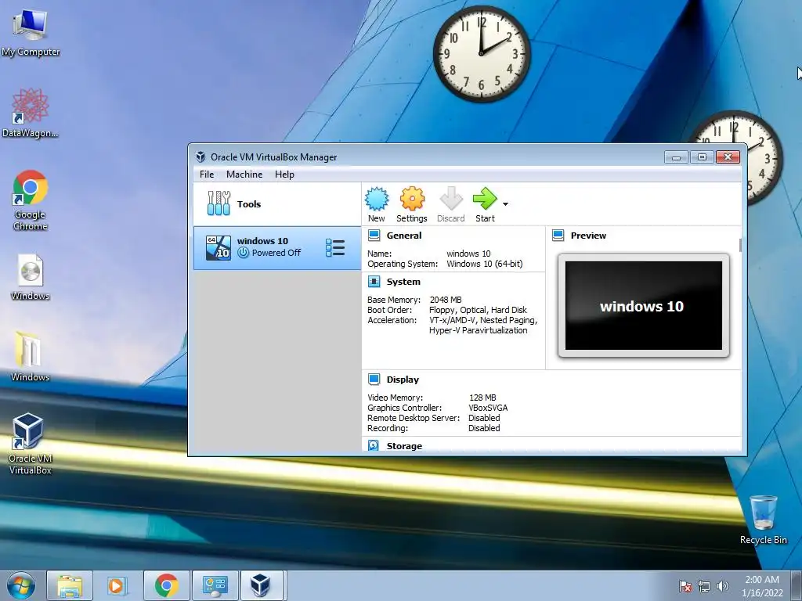Open the System section header link

click(x=403, y=282)
